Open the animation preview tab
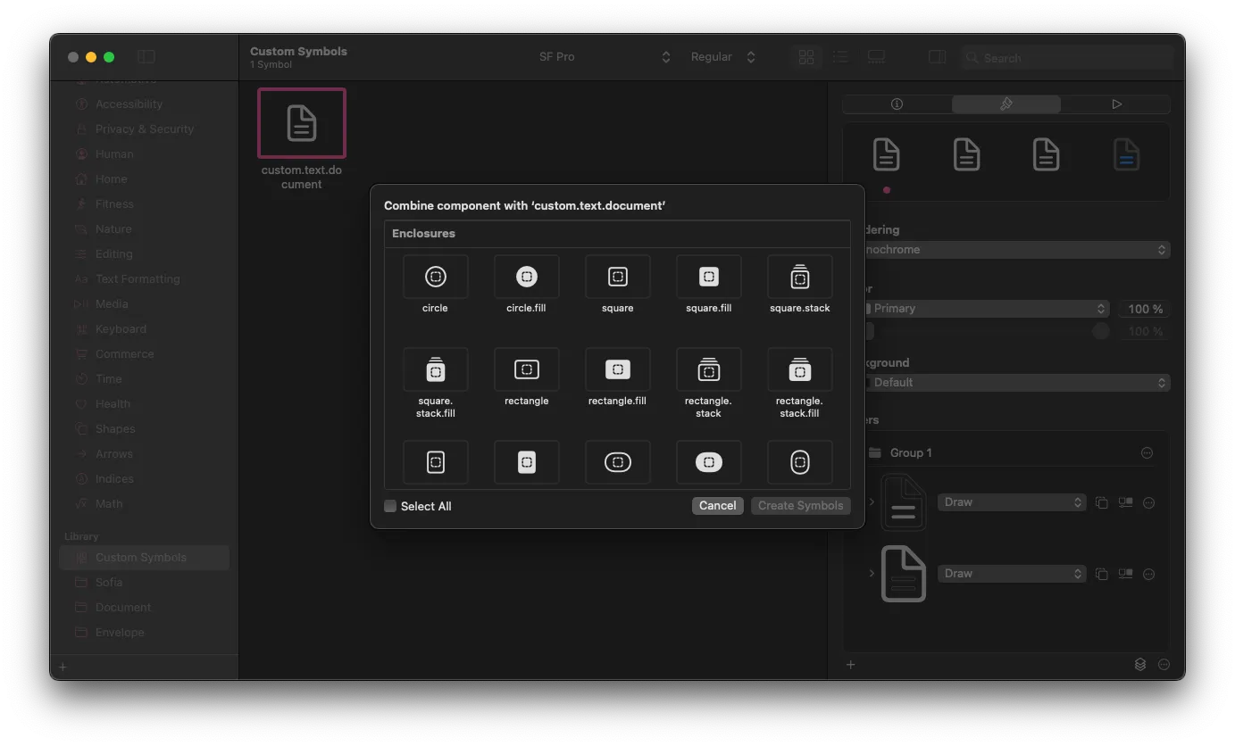The image size is (1235, 746). click(1116, 104)
